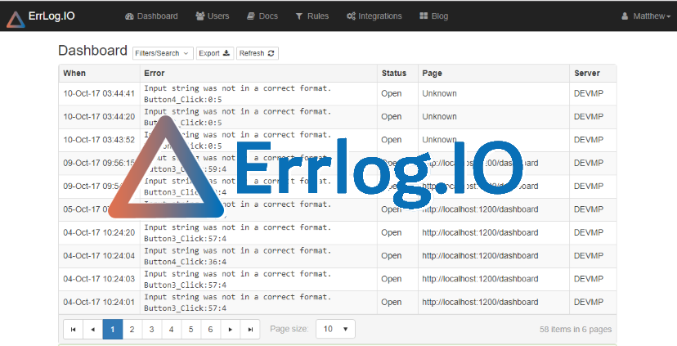This screenshot has height=346, width=677.
Task: Open the Dashboard nav item
Action: pyautogui.click(x=151, y=16)
